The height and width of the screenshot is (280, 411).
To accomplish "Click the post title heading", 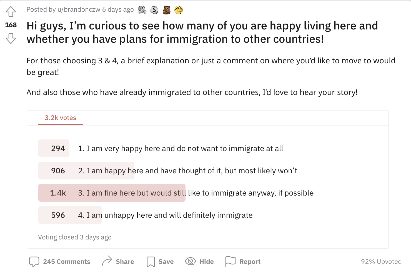I will pyautogui.click(x=202, y=32).
